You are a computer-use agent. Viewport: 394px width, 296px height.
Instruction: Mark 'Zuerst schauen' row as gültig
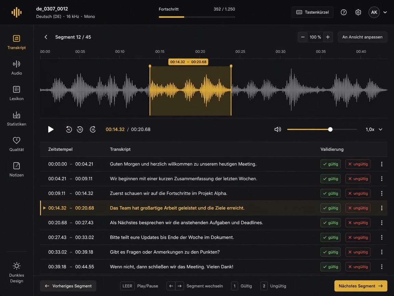pyautogui.click(x=330, y=193)
